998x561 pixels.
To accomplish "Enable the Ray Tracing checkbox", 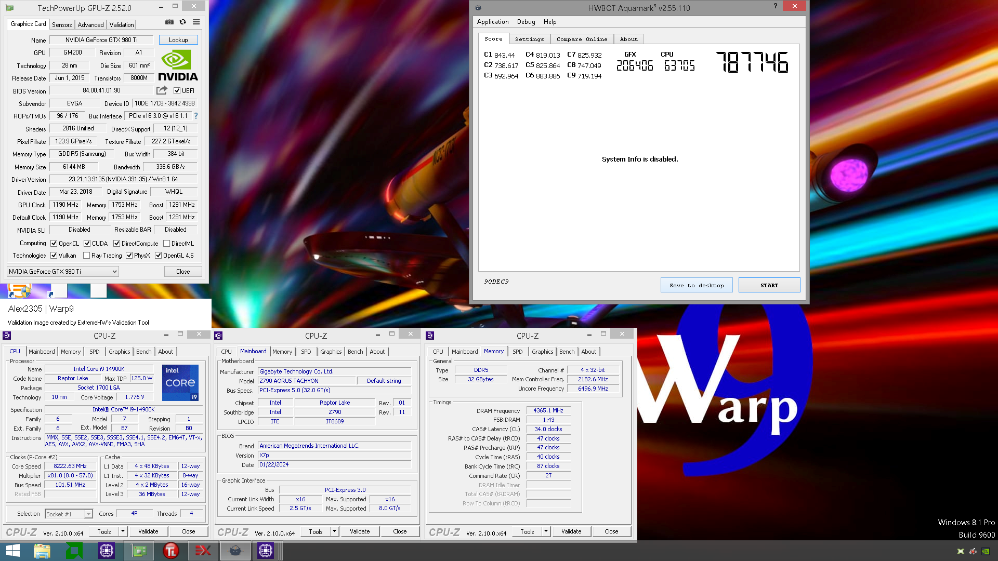I will click(x=86, y=256).
